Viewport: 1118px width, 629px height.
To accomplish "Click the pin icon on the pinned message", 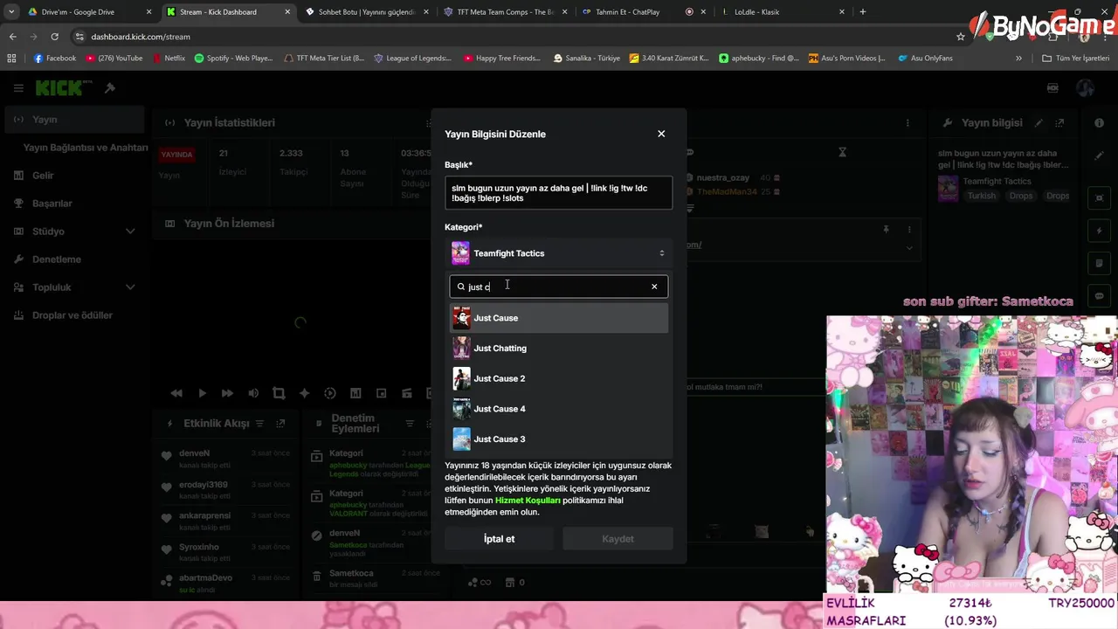I will coord(886,230).
